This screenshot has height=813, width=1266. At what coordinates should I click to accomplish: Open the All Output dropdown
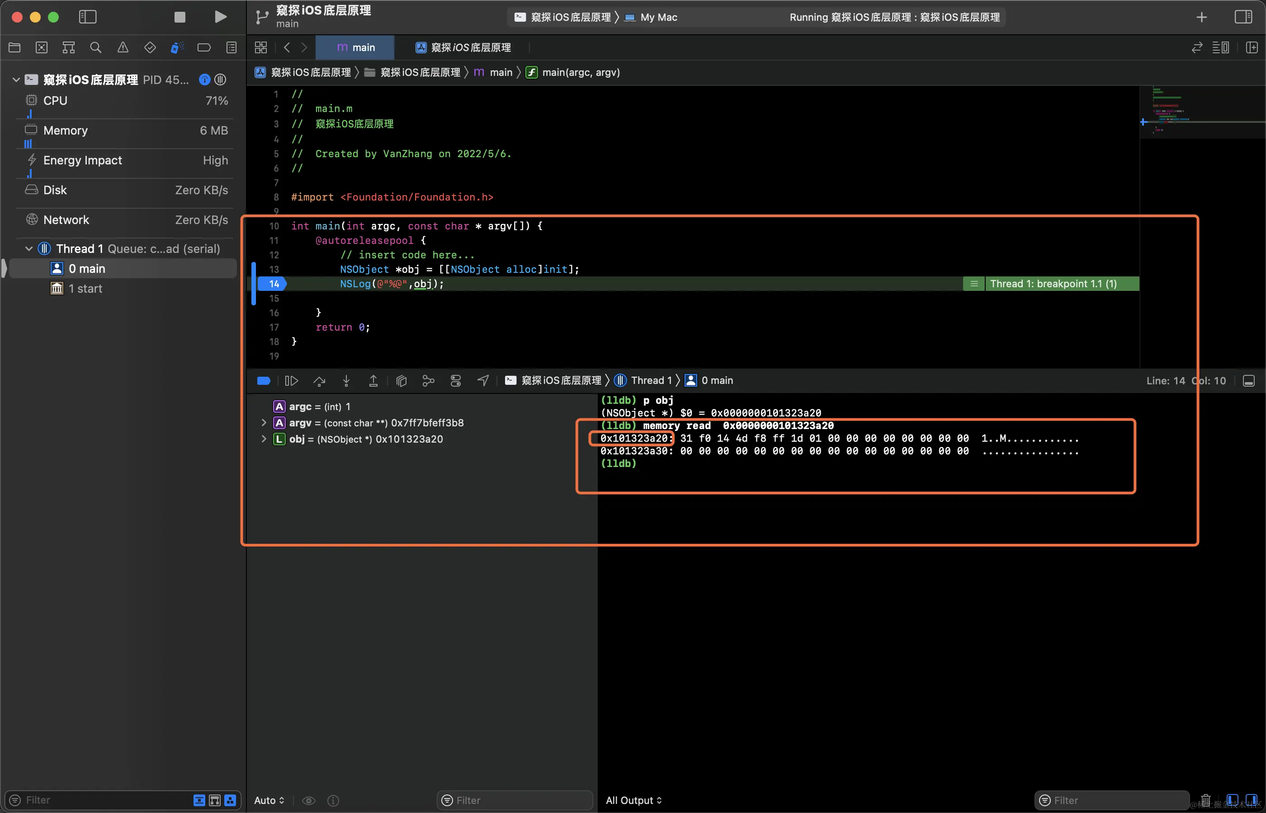pos(633,800)
